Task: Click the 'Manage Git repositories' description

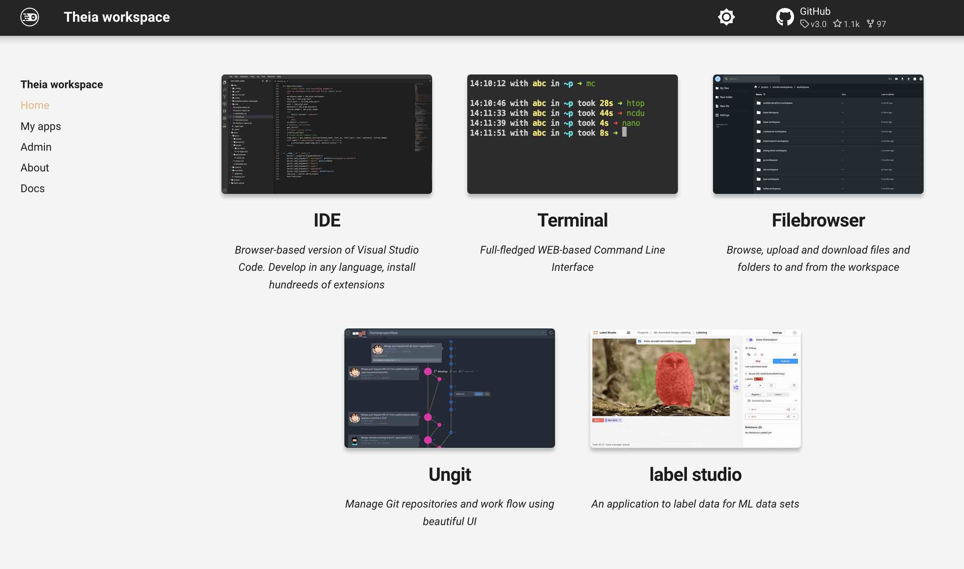Action: [x=449, y=513]
